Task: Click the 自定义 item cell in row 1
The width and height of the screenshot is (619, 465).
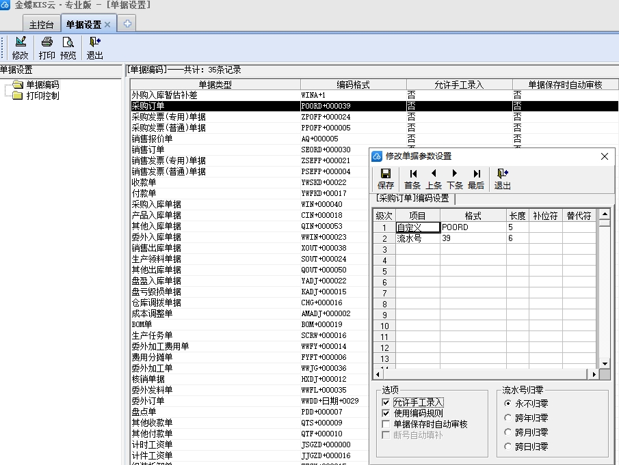Action: coord(418,227)
